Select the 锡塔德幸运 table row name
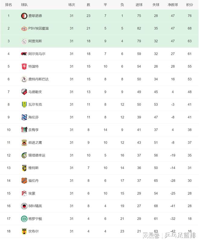 click(37, 155)
